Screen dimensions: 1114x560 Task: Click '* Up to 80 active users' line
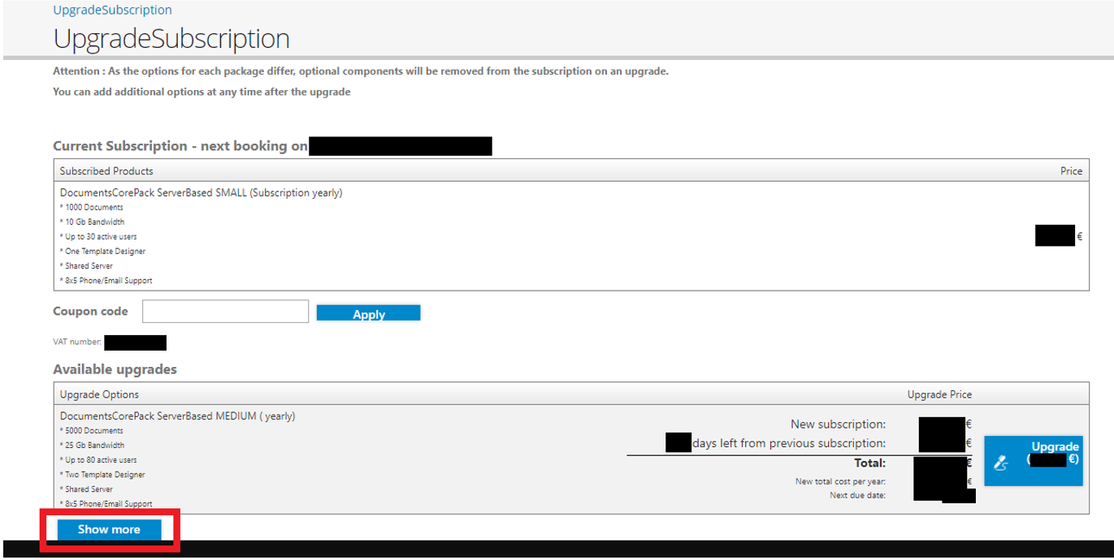click(98, 460)
